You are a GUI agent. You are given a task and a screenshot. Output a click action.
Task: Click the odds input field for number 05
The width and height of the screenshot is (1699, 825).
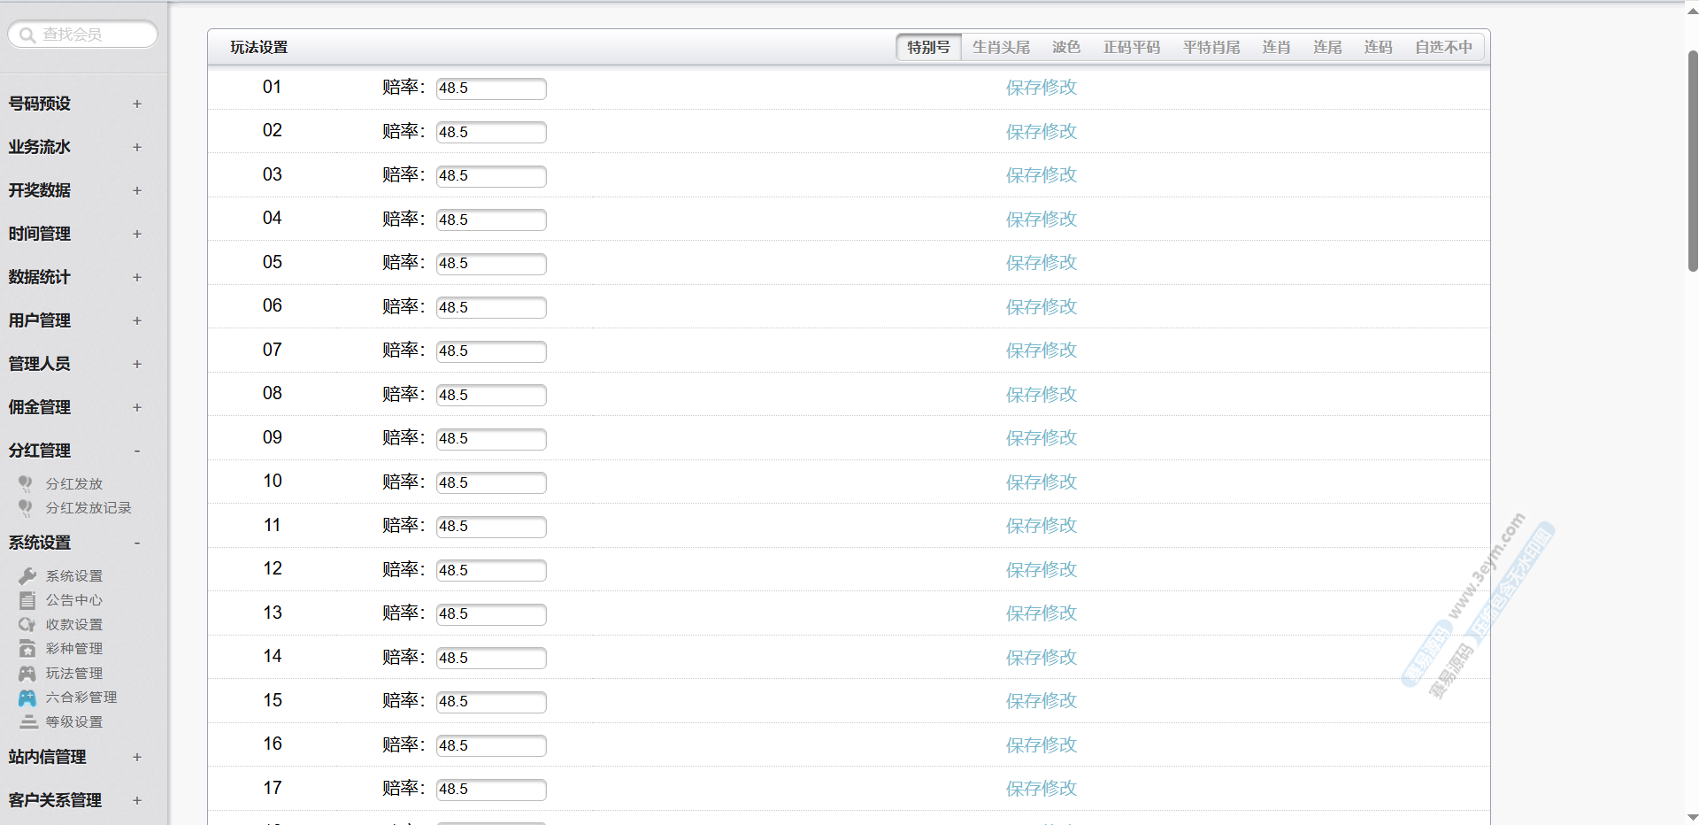tap(491, 264)
